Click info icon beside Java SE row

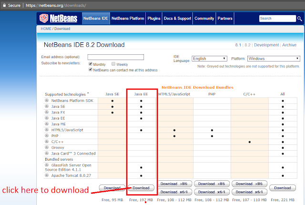click(47, 106)
